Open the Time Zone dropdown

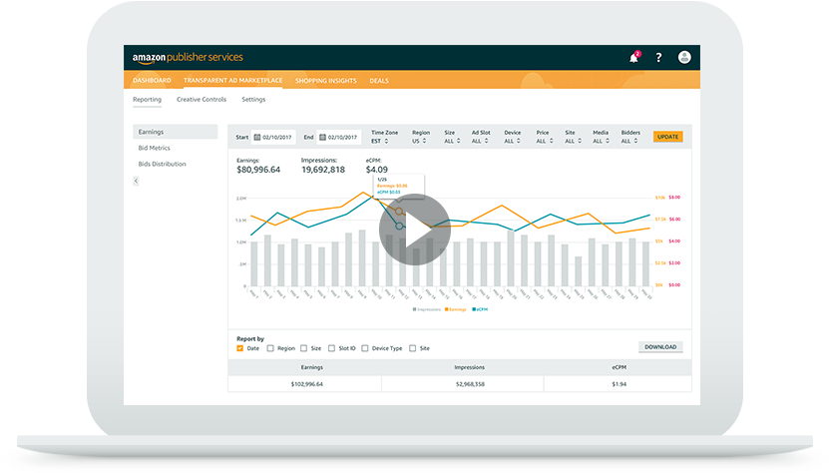[x=384, y=141]
